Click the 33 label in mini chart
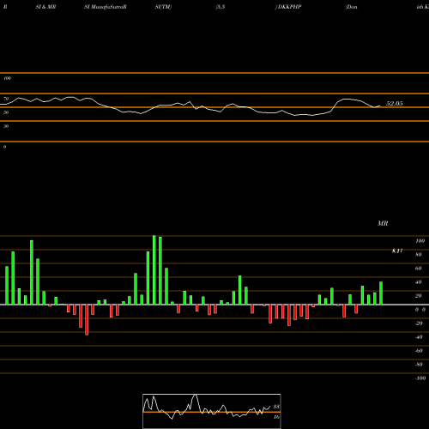This screenshot has width=429, height=429. 276,407
